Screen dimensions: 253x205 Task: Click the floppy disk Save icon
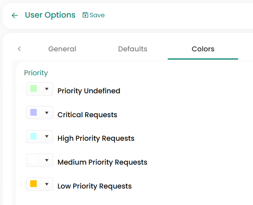[x=85, y=15]
